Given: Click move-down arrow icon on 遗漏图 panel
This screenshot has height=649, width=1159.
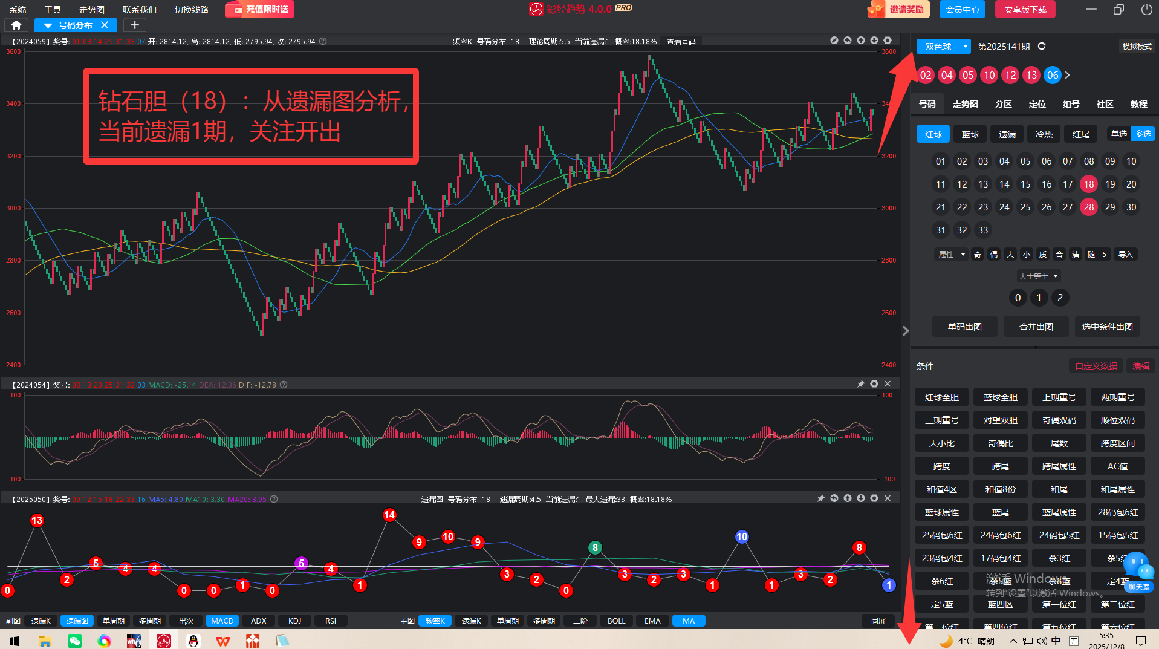Looking at the screenshot, I should coord(861,498).
